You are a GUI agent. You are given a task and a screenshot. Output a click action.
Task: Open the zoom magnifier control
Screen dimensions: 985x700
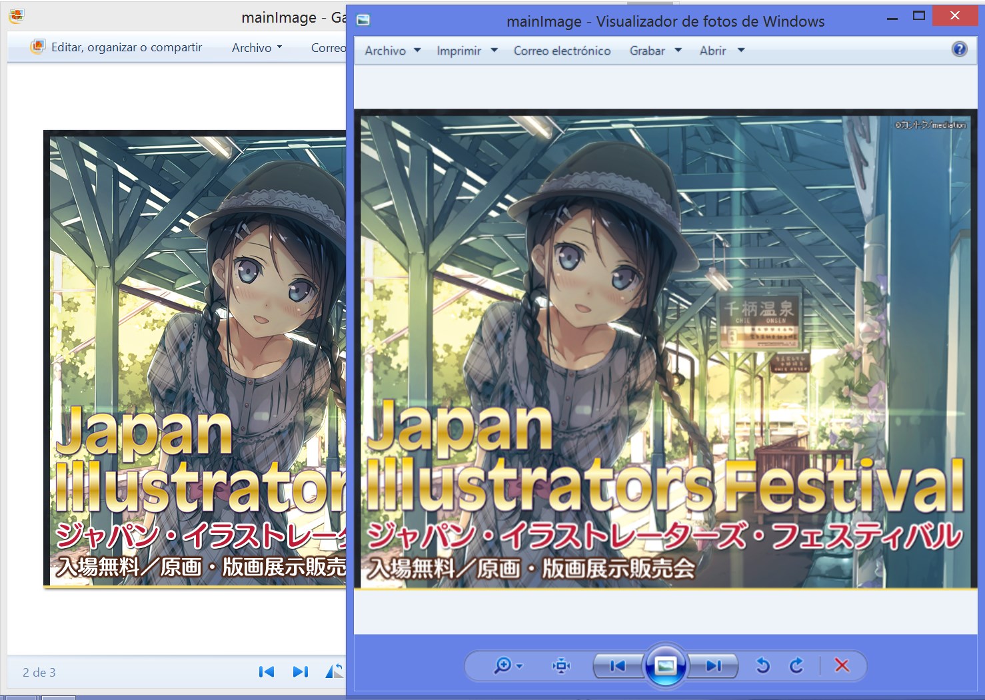click(502, 665)
